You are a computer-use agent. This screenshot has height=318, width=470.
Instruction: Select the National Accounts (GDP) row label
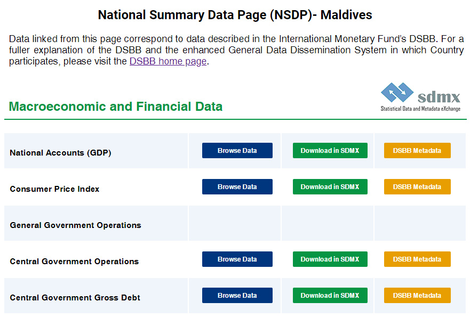(60, 152)
